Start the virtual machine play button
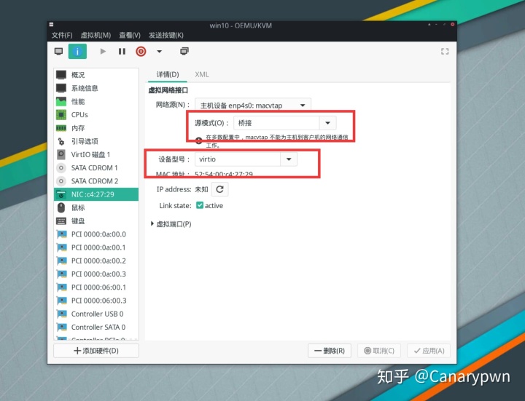This screenshot has height=401, width=525. [103, 52]
